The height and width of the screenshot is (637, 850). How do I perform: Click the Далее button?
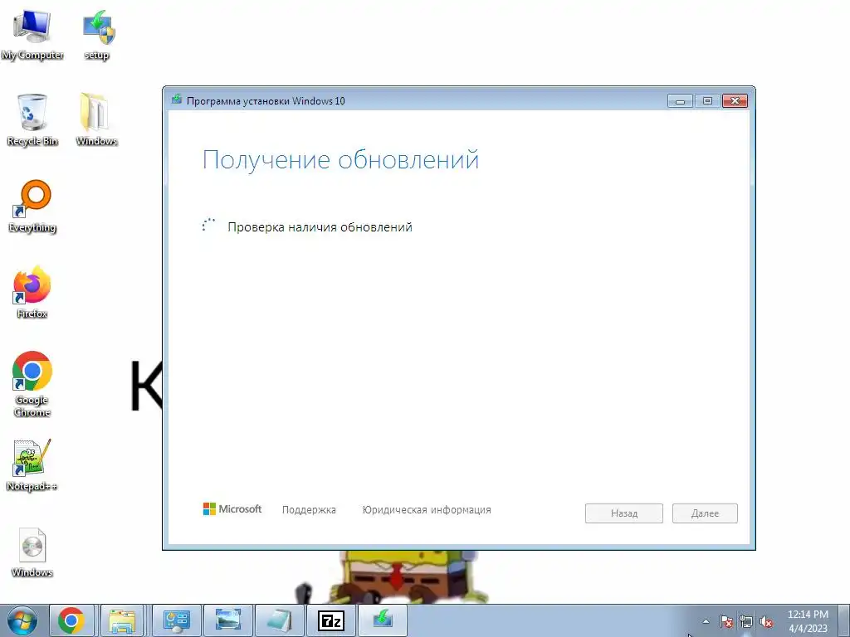705,513
